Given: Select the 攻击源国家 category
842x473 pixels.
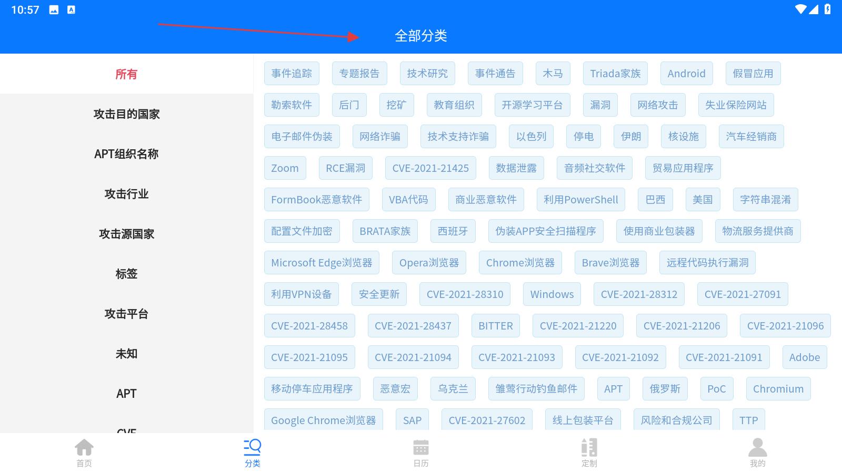Looking at the screenshot, I should click(126, 234).
